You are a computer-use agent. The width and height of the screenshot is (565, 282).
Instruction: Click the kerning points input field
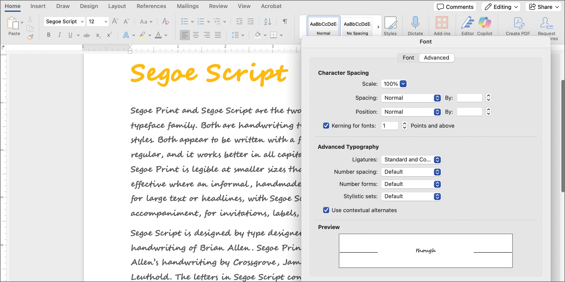[x=390, y=125]
